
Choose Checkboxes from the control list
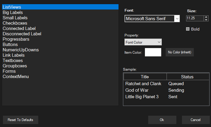tap(15, 23)
